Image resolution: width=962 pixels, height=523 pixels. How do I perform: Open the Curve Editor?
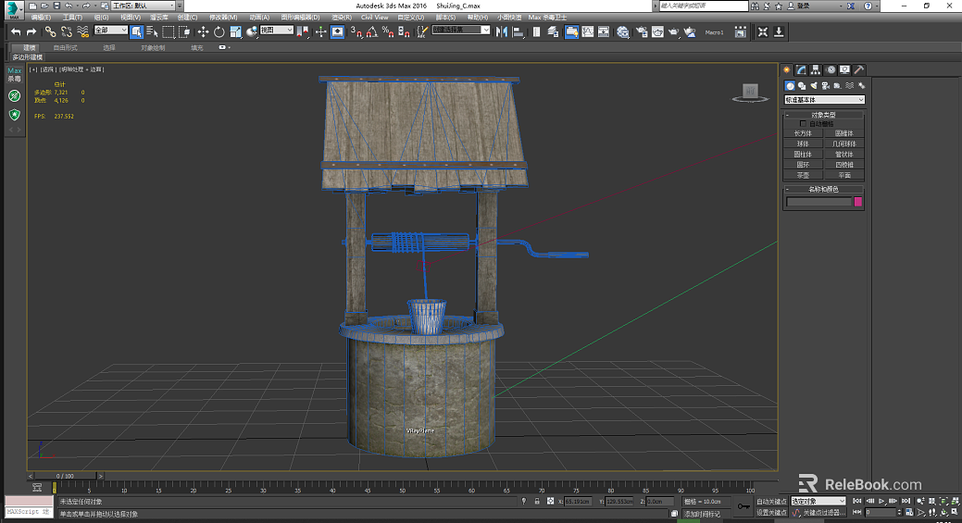pyautogui.click(x=588, y=31)
